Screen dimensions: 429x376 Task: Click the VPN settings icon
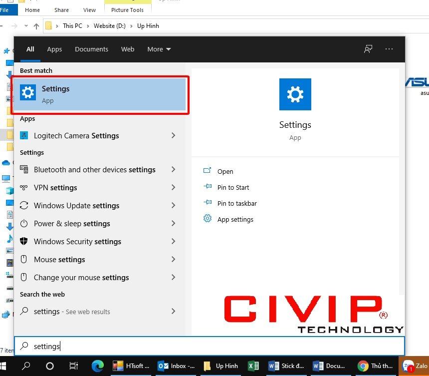pos(24,187)
